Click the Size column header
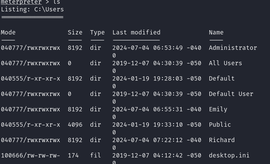Viewport: 270px width, 164px height. click(75, 32)
